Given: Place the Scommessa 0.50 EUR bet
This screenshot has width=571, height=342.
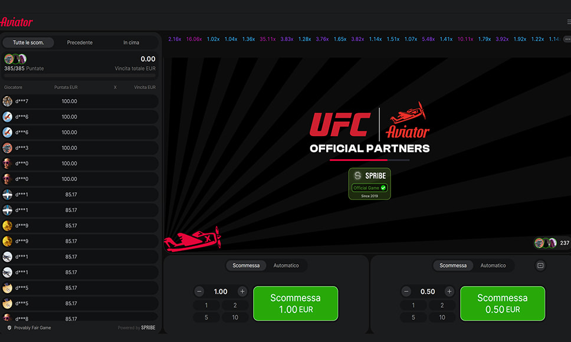Looking at the screenshot, I should point(503,304).
